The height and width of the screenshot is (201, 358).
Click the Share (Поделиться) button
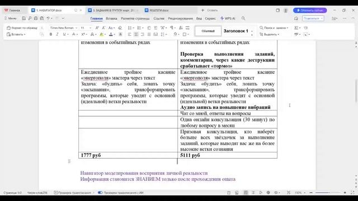point(313,18)
